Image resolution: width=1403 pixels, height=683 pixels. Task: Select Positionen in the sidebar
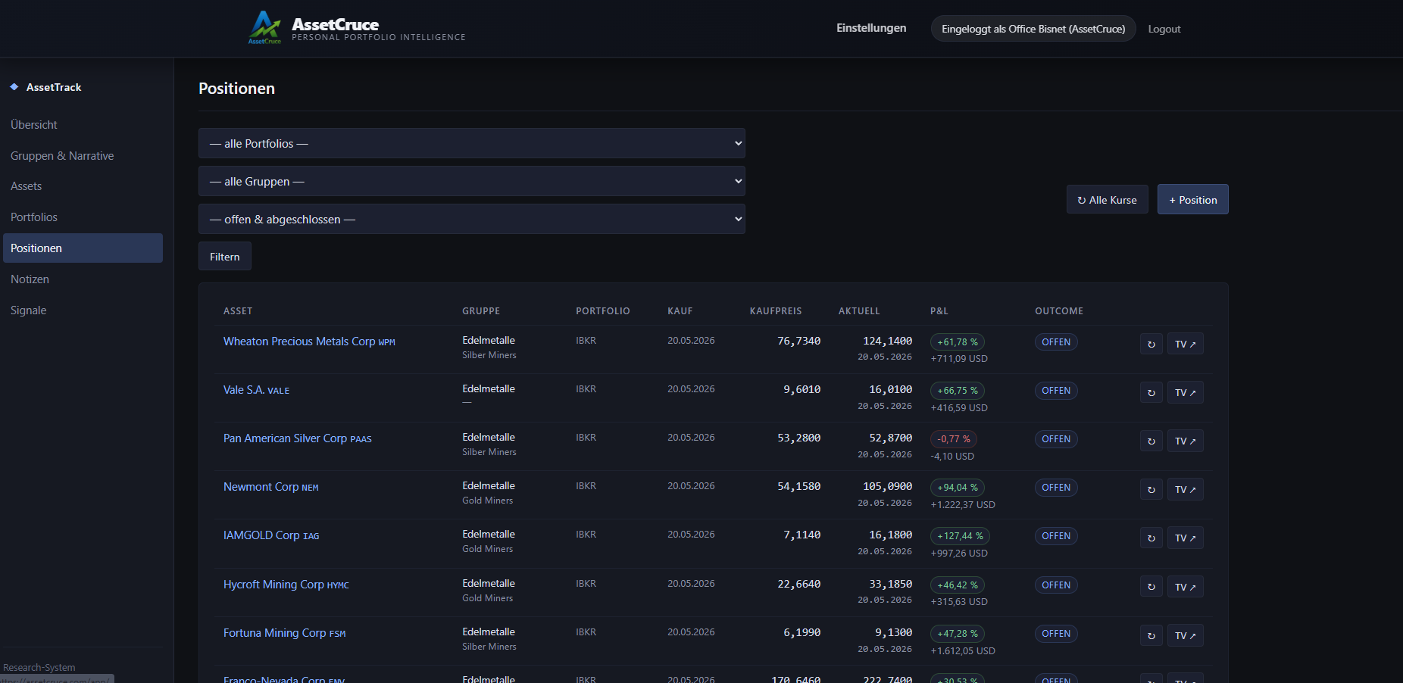pyautogui.click(x=83, y=248)
